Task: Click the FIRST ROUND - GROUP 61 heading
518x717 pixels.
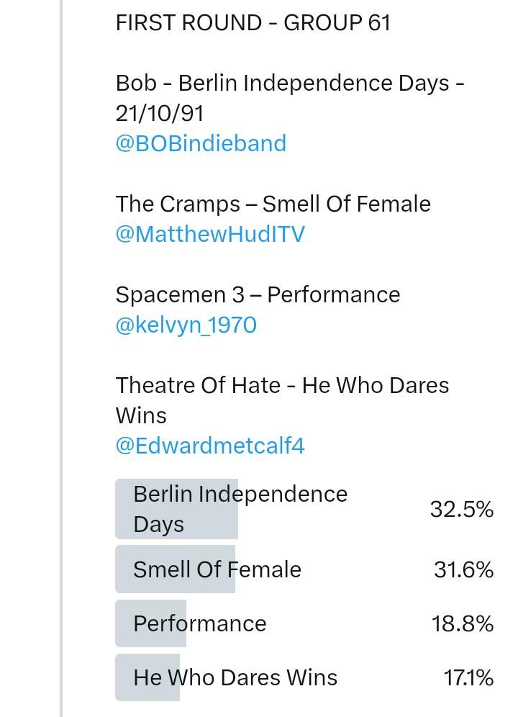Action: click(253, 23)
